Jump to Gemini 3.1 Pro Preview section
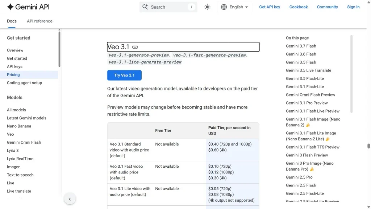This screenshot has width=371, height=209. tap(307, 103)
